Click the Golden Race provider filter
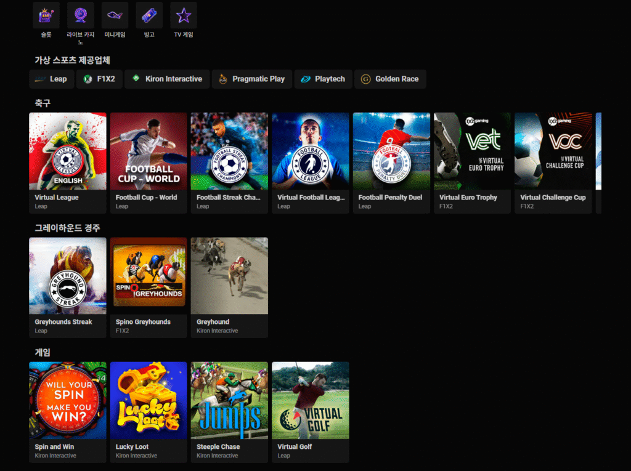The width and height of the screenshot is (631, 471). pos(389,79)
